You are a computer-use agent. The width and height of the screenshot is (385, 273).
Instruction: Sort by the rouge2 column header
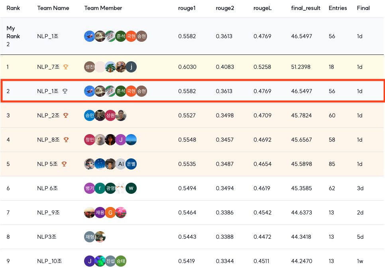tap(225, 8)
